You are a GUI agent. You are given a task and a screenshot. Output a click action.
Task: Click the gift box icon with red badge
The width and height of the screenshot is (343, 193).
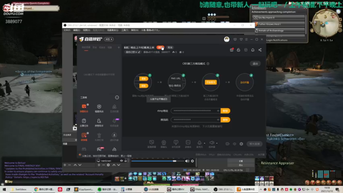(x=232, y=50)
